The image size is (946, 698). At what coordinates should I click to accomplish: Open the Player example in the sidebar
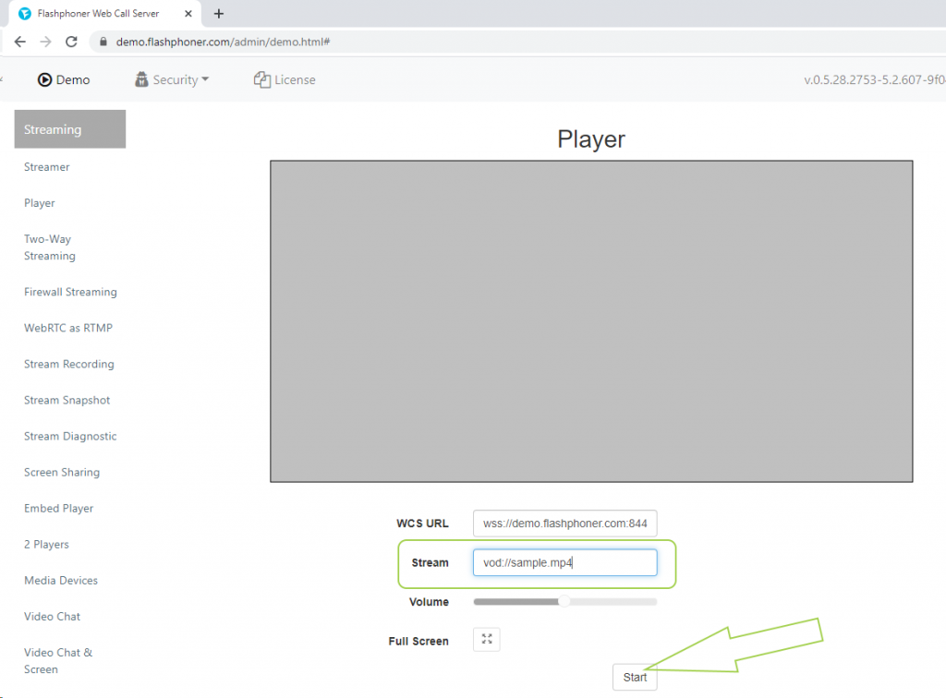(x=39, y=203)
